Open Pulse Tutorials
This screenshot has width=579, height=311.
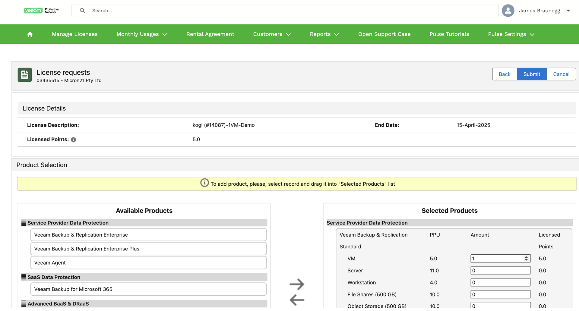449,34
